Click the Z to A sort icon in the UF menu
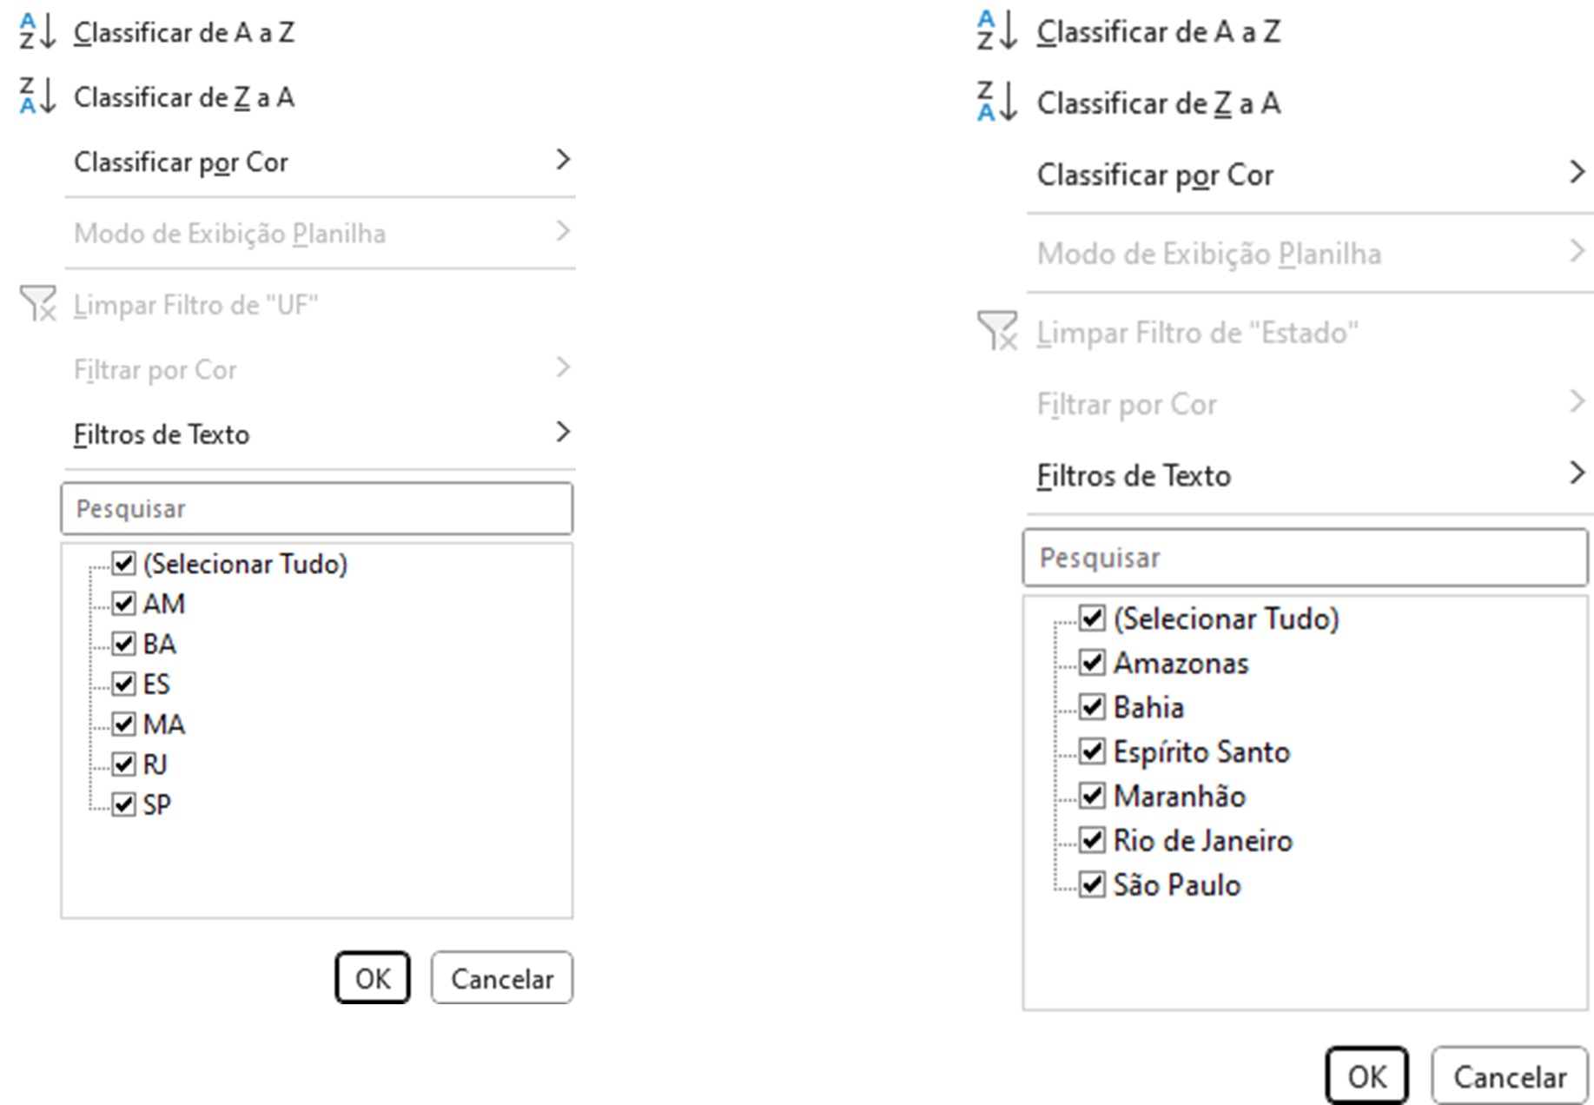The width and height of the screenshot is (1594, 1105). (37, 96)
